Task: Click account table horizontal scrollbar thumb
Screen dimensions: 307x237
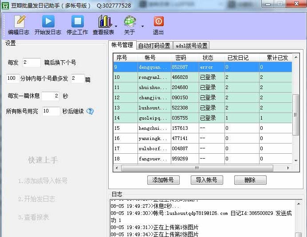Action: pyautogui.click(x=197, y=168)
